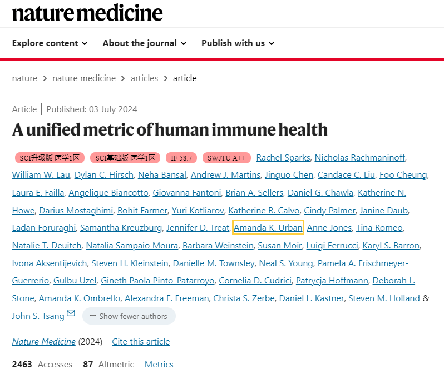The image size is (444, 369).
Task: Collapse list with Show fewer authors
Action: click(129, 316)
